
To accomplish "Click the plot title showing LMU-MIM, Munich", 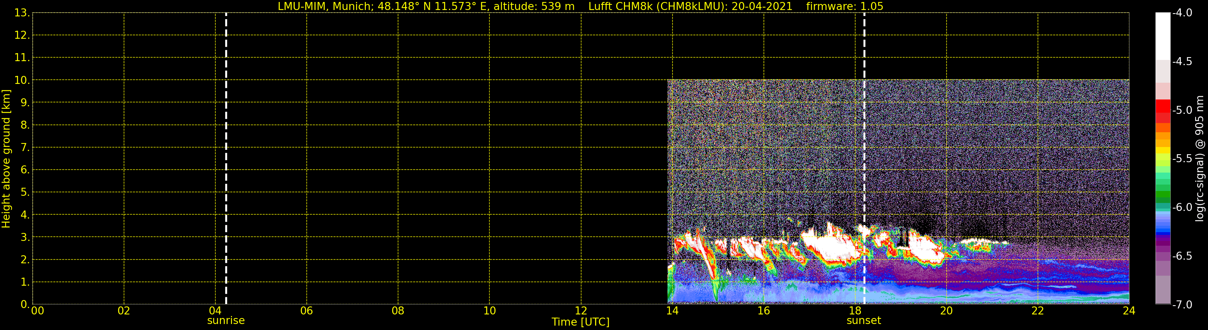I will (x=581, y=6).
